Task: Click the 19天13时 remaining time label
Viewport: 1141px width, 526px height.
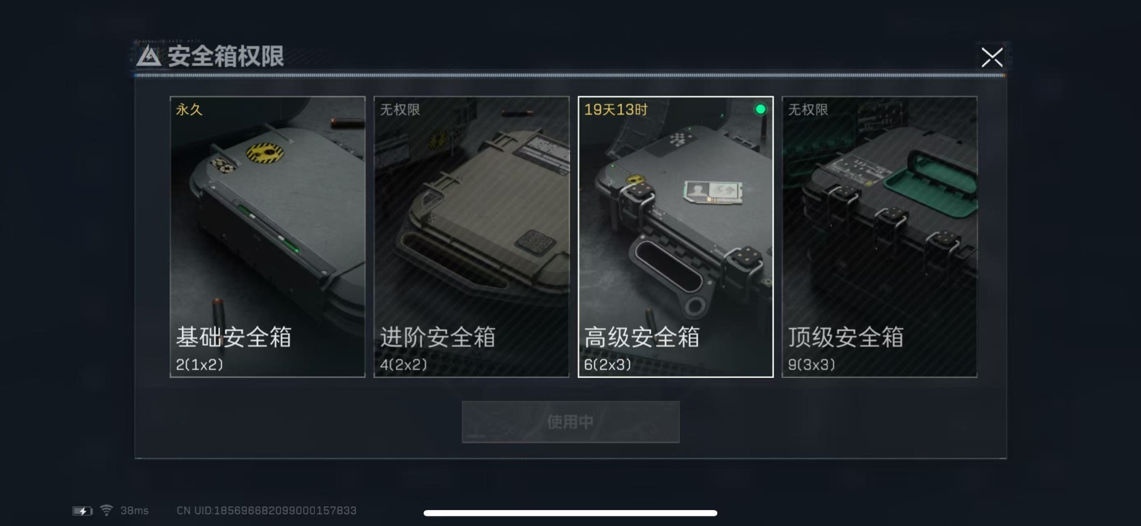Action: tap(616, 109)
